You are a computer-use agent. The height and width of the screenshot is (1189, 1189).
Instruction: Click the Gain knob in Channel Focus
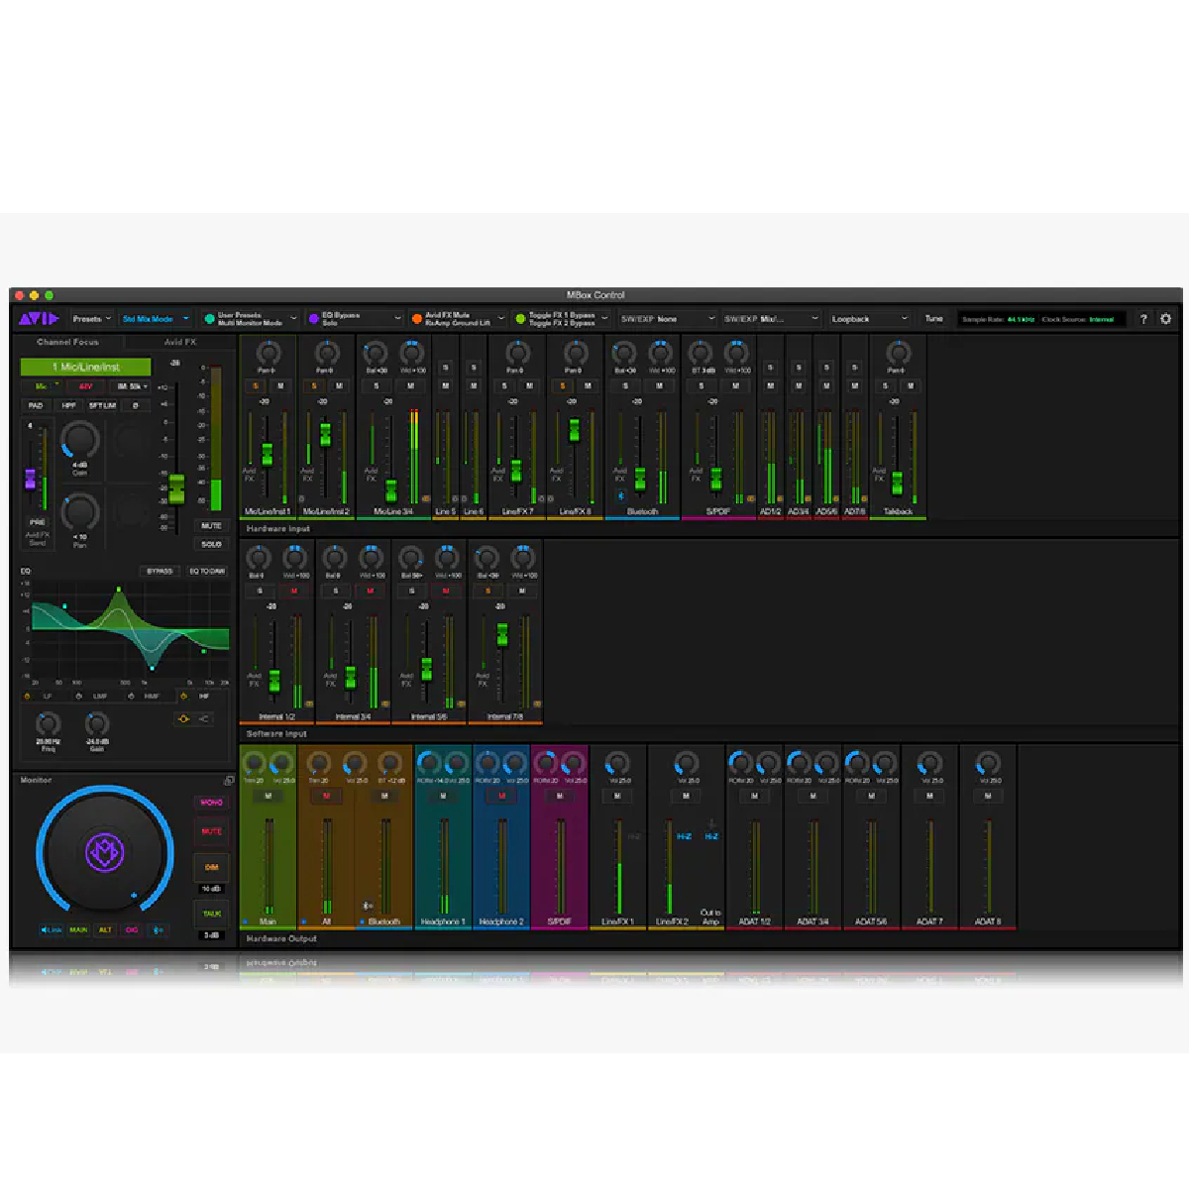[80, 440]
